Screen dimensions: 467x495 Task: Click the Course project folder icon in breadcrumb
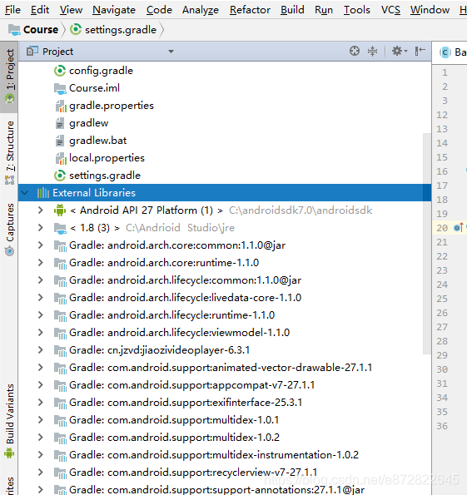pos(14,30)
